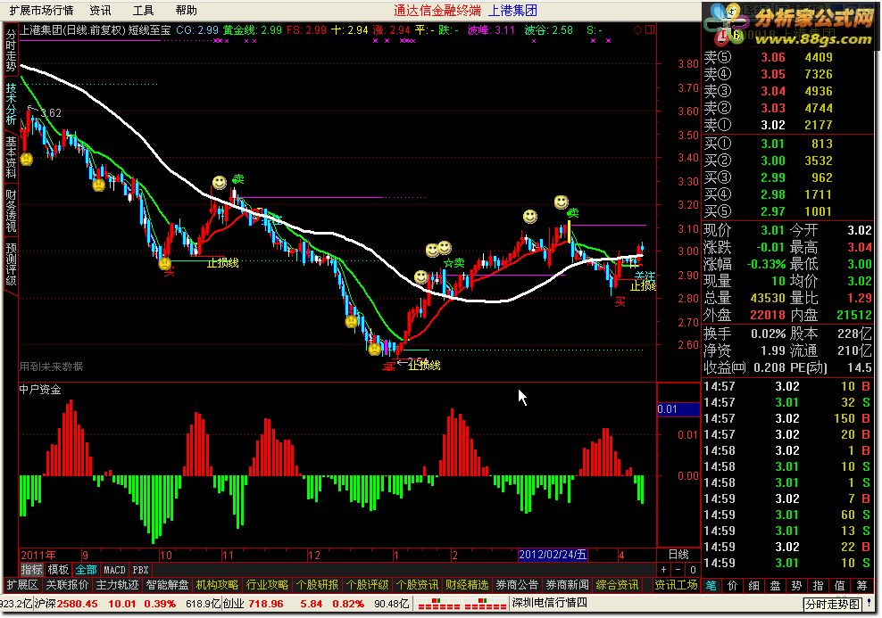Screen dimensions: 882x618
Task: Select the 指标 tab under the chart
Action: tap(31, 570)
